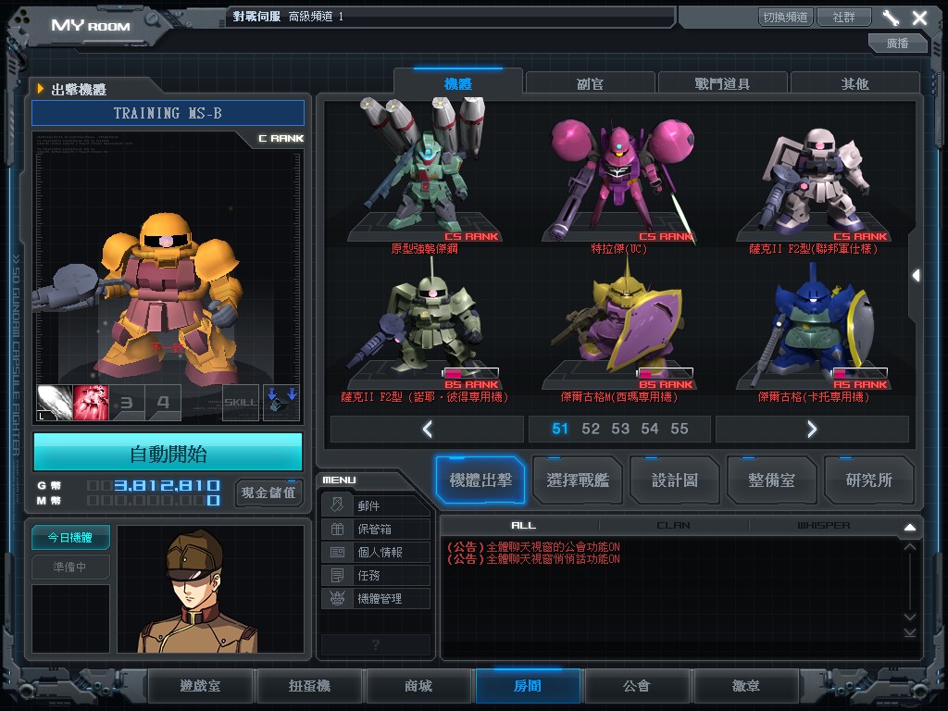The image size is (948, 711).
Task: Click 選擇戰艦 select battleship button
Action: [x=578, y=480]
